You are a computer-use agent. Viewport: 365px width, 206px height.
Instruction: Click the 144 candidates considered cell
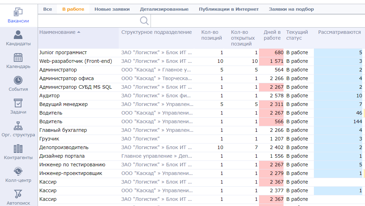click(x=338, y=121)
